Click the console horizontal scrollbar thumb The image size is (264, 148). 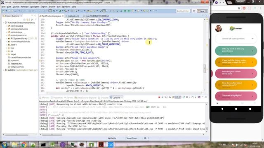click(x=52, y=134)
